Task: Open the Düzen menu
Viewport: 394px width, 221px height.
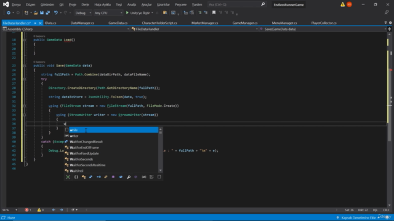Action: pyautogui.click(x=30, y=4)
